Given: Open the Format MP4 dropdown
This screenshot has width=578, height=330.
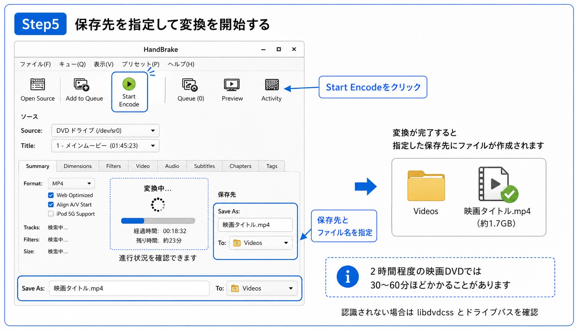Looking at the screenshot, I should coord(71,183).
